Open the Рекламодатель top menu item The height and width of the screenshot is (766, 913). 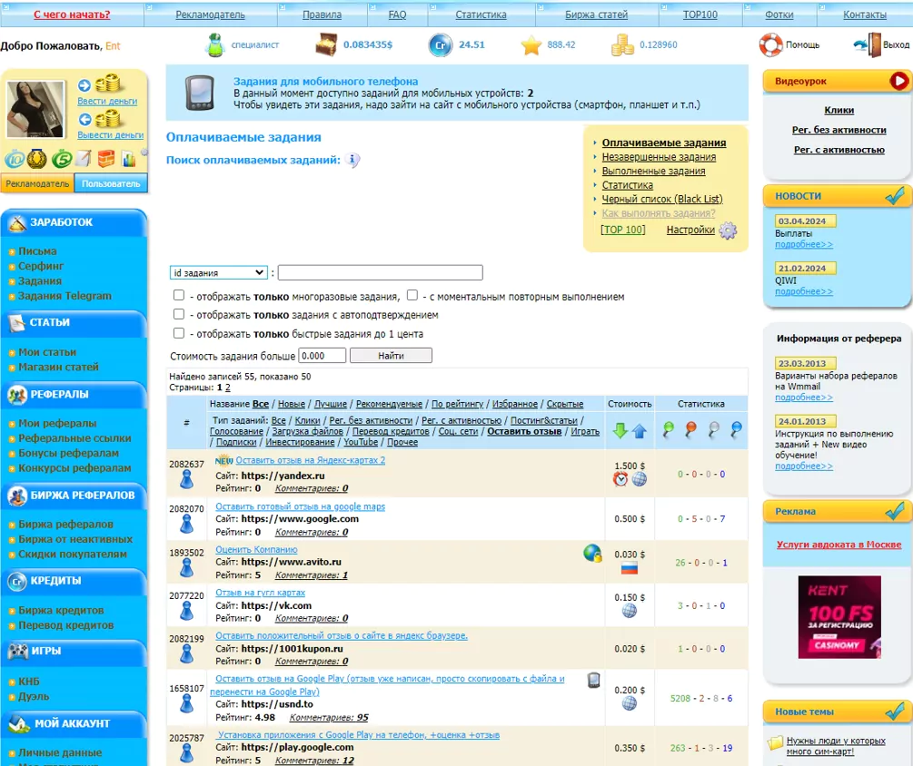pyautogui.click(x=210, y=15)
